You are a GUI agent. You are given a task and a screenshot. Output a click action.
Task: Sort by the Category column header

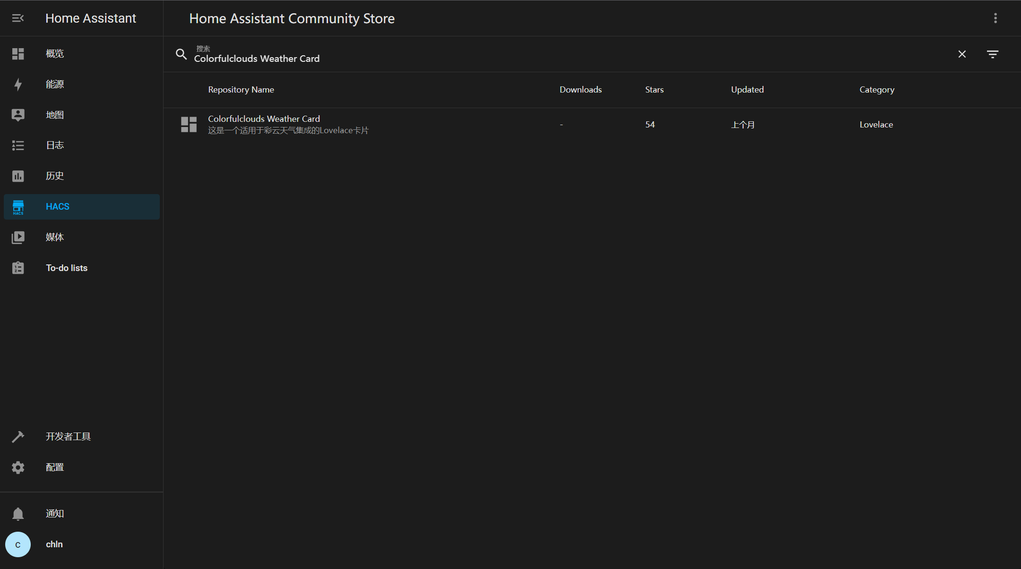point(877,90)
